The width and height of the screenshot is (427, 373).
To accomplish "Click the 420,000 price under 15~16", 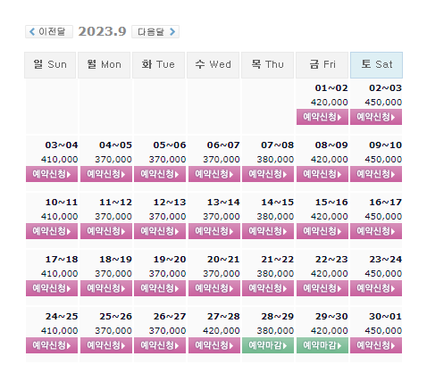I will point(330,217).
